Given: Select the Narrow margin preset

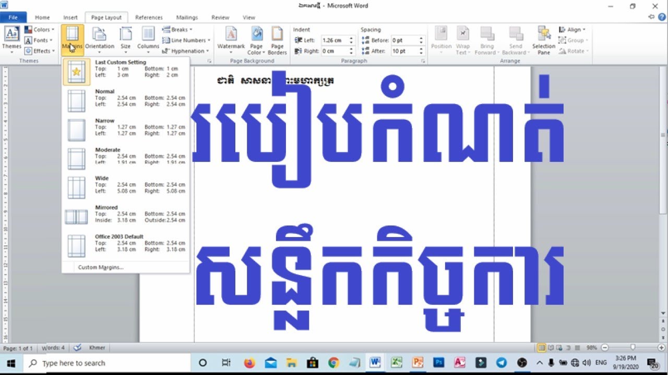Looking at the screenshot, I should pyautogui.click(x=125, y=130).
